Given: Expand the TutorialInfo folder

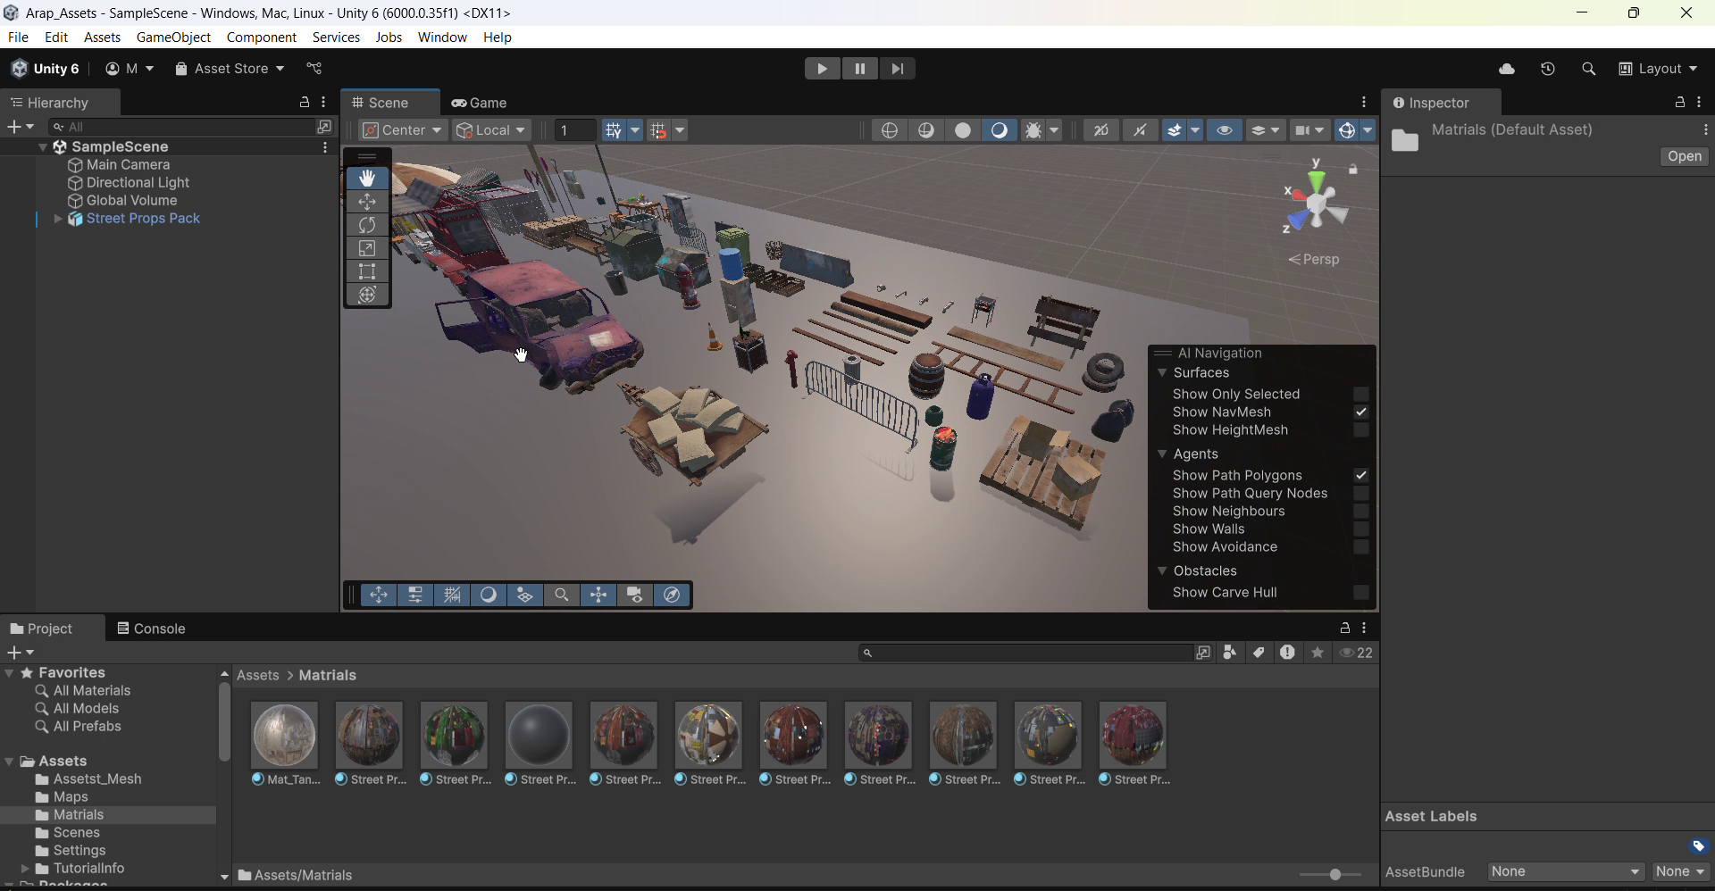Looking at the screenshot, I should point(25,869).
